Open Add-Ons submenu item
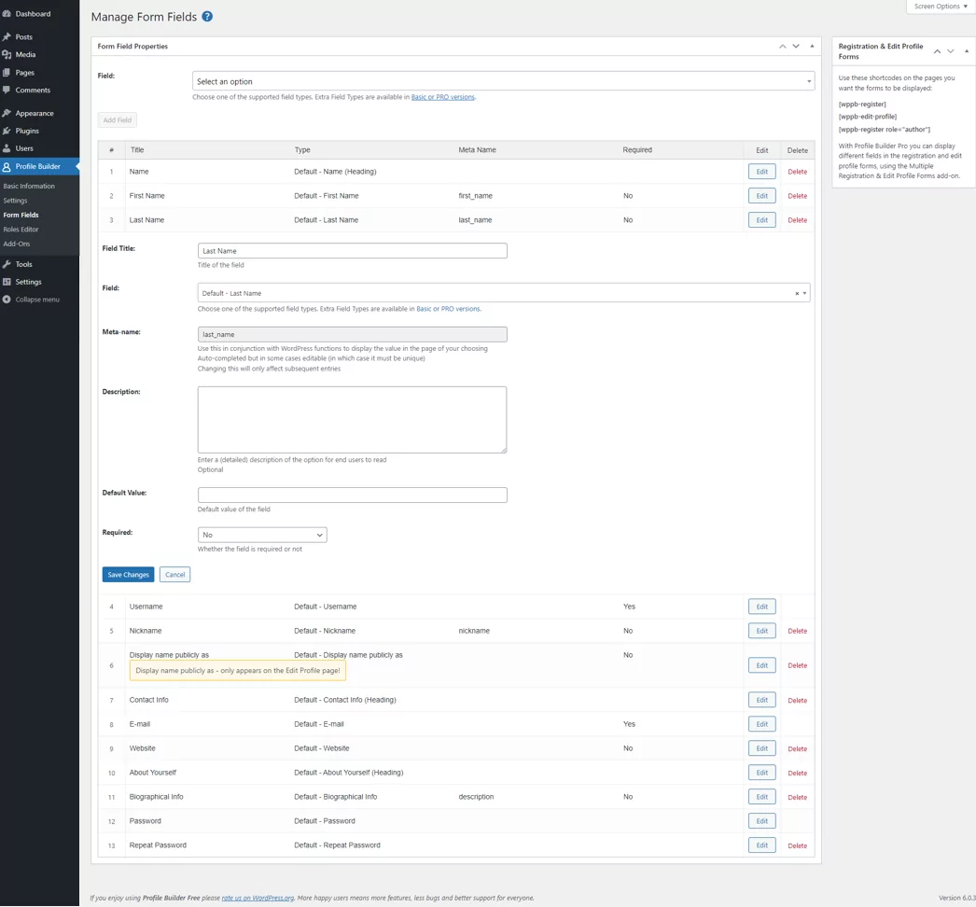The width and height of the screenshot is (976, 907). click(x=16, y=244)
